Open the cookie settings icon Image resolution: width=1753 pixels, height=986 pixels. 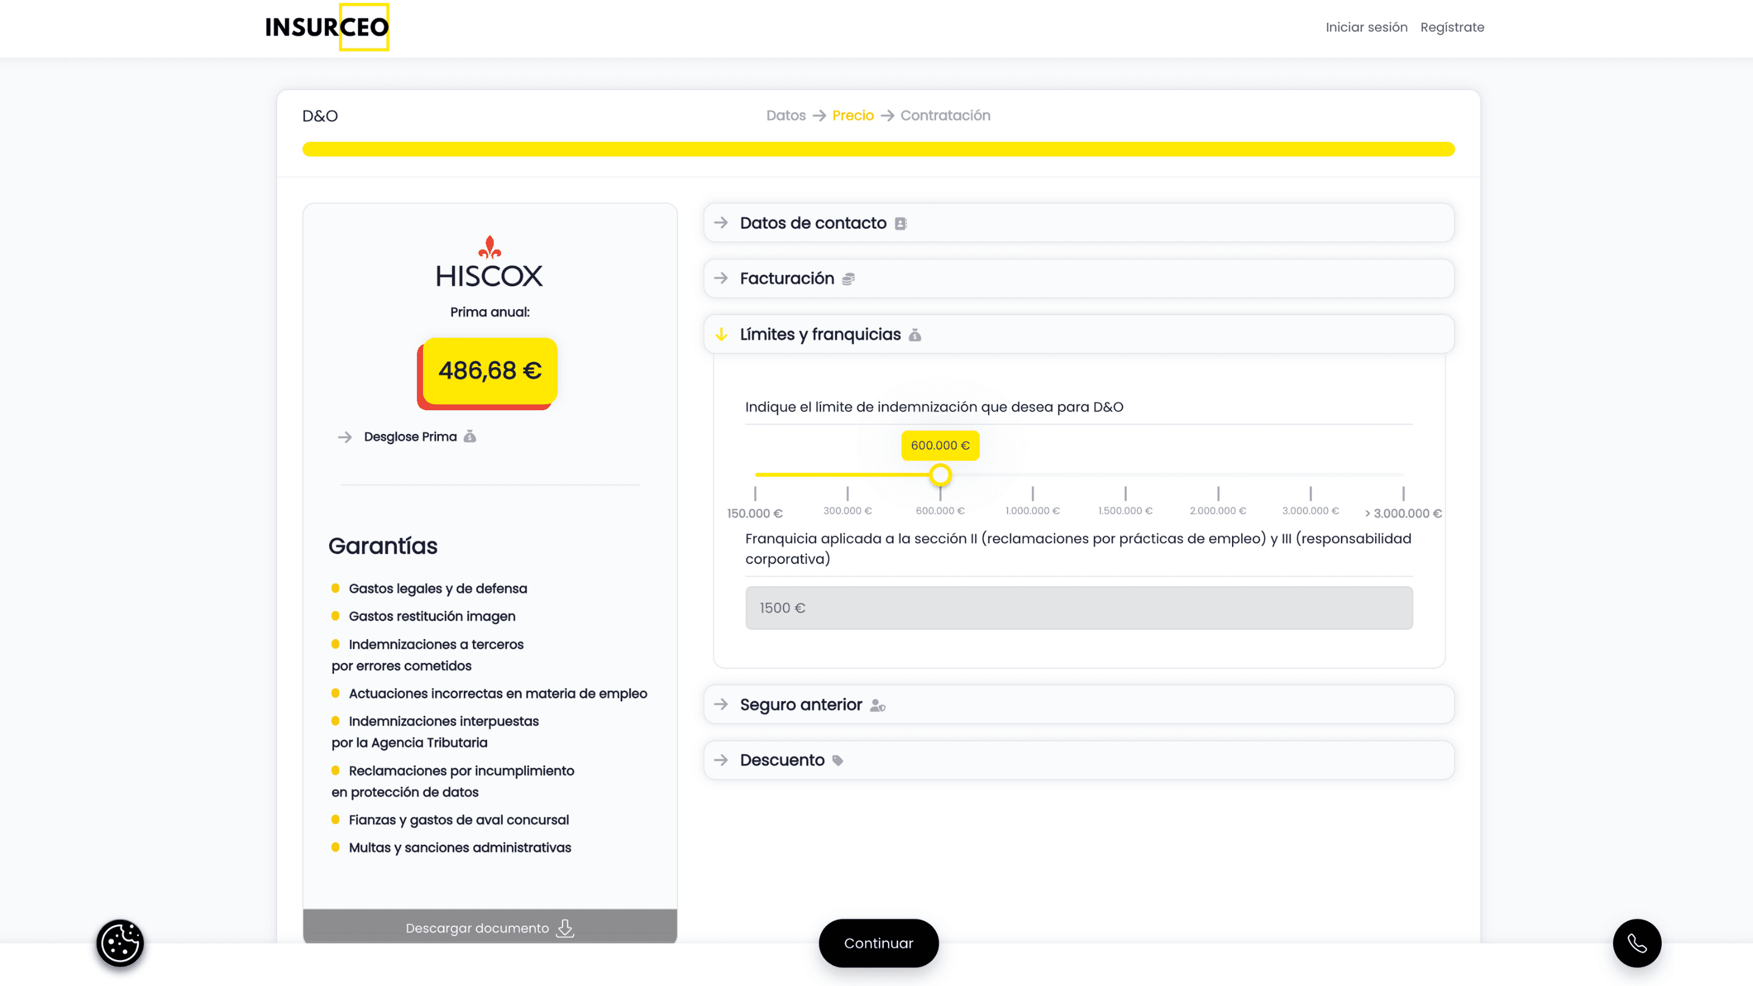tap(120, 943)
